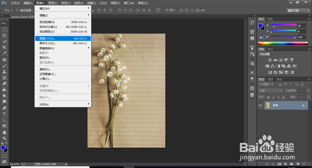Switch foreground and background colors
Viewport: 312px width, 168px height.
6,143
